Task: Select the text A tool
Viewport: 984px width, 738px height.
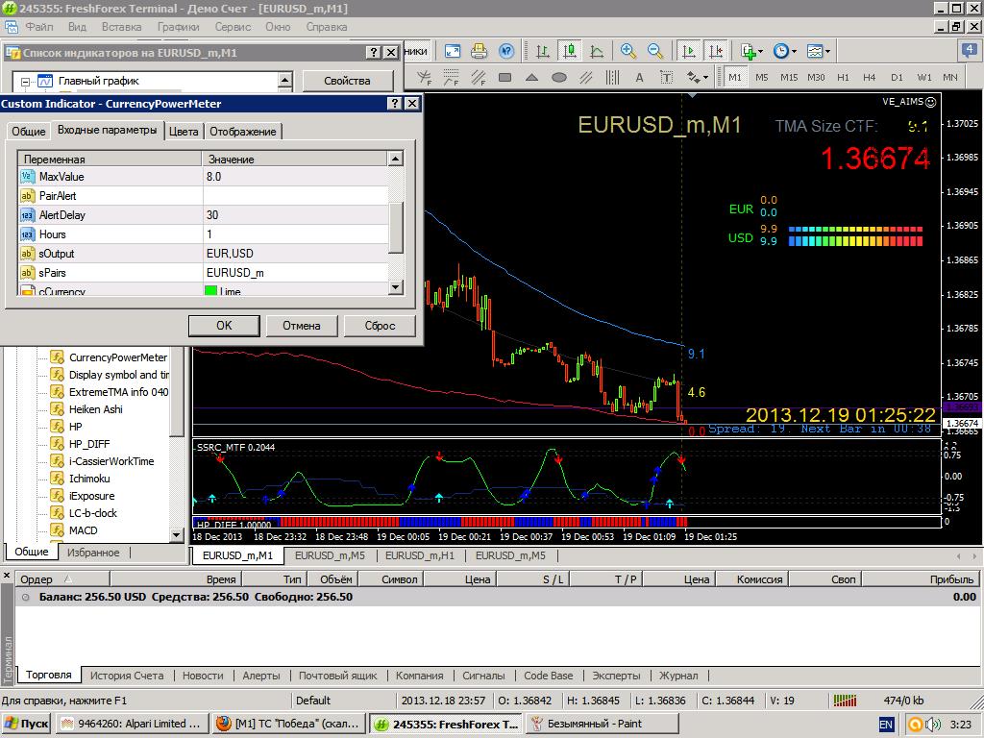Action: click(x=639, y=78)
